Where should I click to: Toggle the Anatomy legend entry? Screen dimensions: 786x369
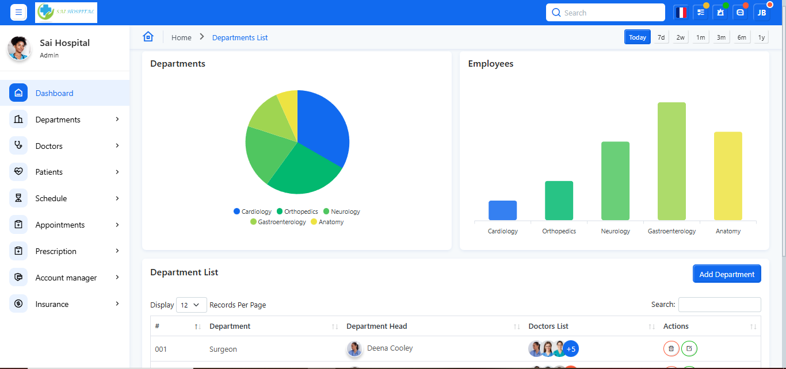coord(327,222)
